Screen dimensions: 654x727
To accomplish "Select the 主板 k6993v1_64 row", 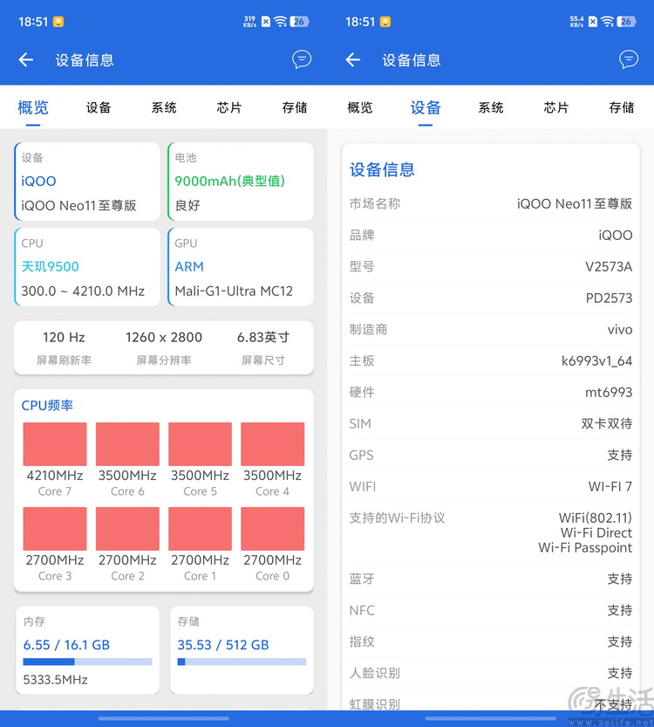I will 490,360.
